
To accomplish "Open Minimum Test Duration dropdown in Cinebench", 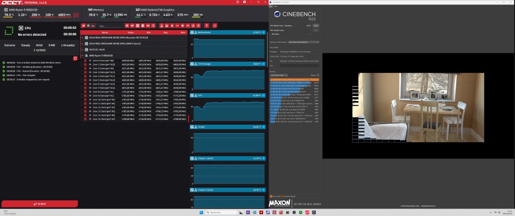I will [x=301, y=42].
